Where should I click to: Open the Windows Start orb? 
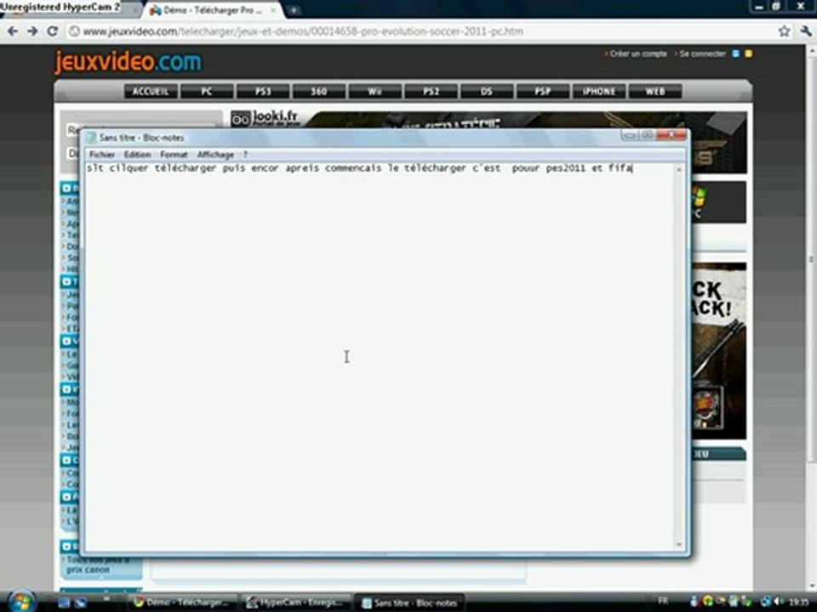[x=22, y=602]
